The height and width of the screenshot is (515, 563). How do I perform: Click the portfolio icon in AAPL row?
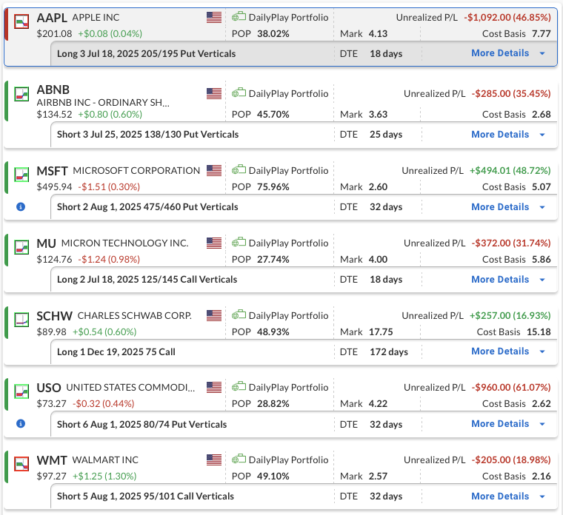coord(239,16)
